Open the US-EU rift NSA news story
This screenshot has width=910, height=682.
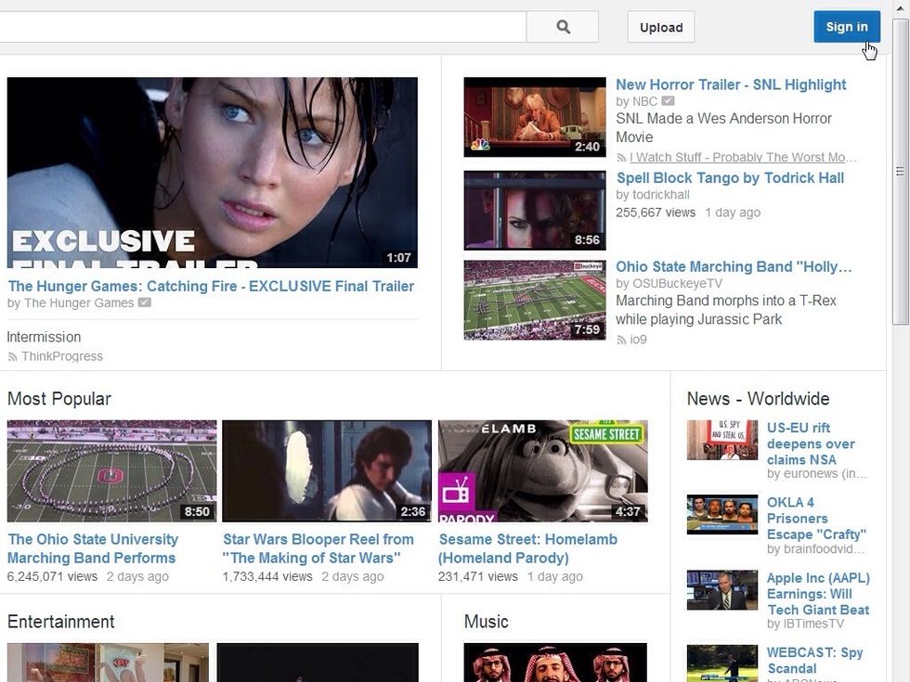(x=812, y=444)
